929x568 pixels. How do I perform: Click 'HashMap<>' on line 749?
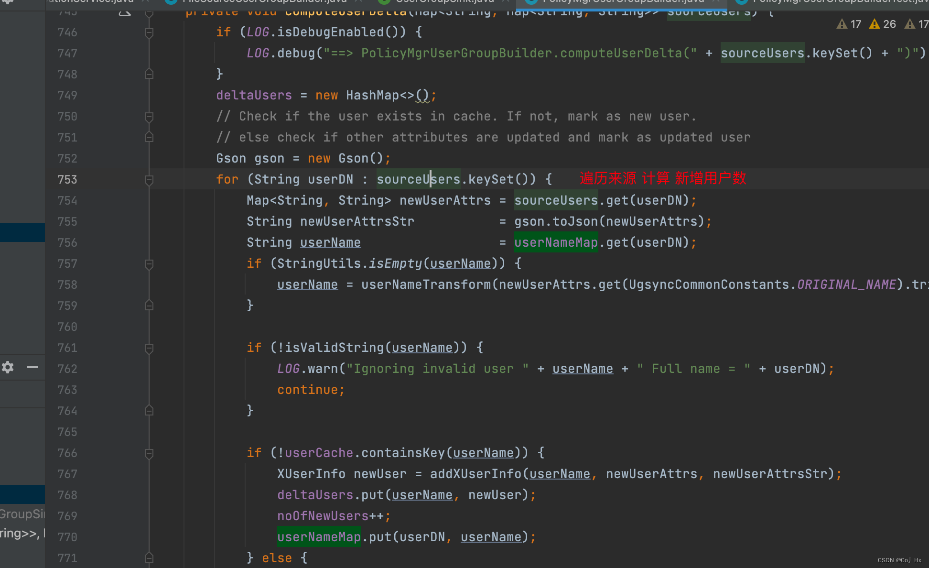380,95
